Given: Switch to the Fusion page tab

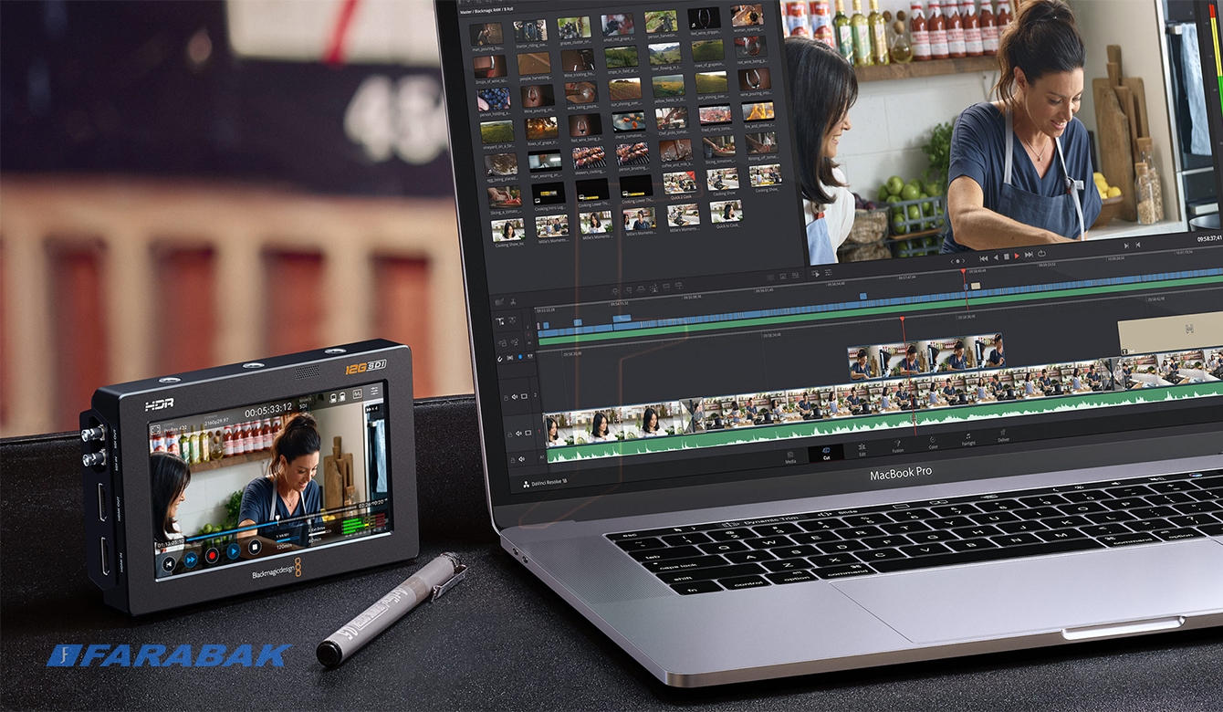Looking at the screenshot, I should [x=897, y=445].
